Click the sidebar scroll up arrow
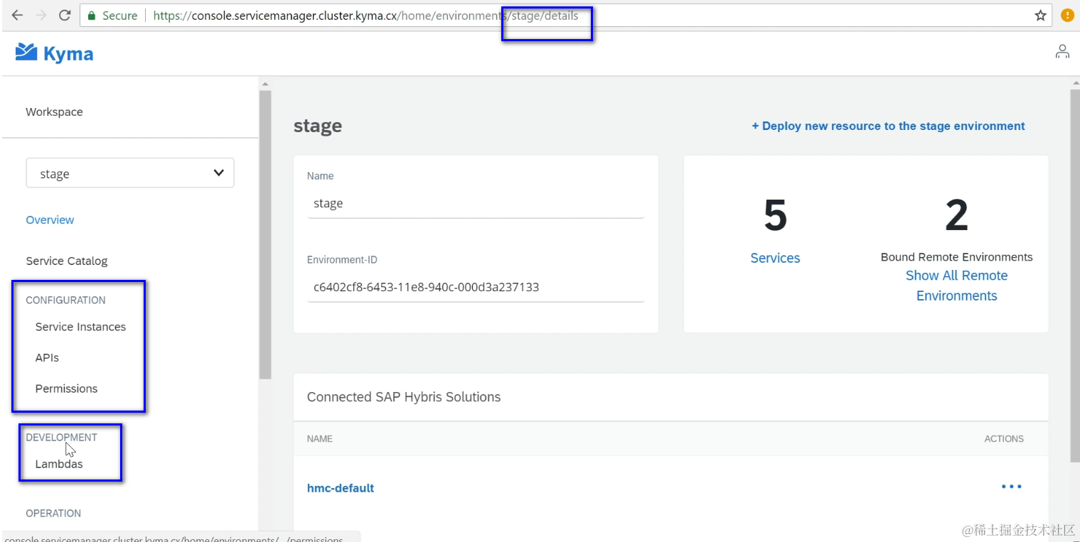The image size is (1080, 542). (265, 84)
